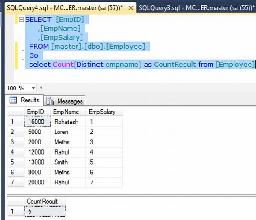Screen dimensions: 256x220
Task: Click the horizontal scroll left arrow
Action: click(x=41, y=88)
